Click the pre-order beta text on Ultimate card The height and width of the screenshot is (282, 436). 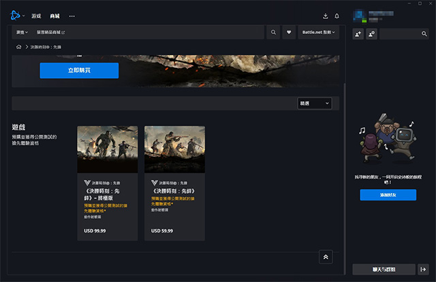[106, 208]
